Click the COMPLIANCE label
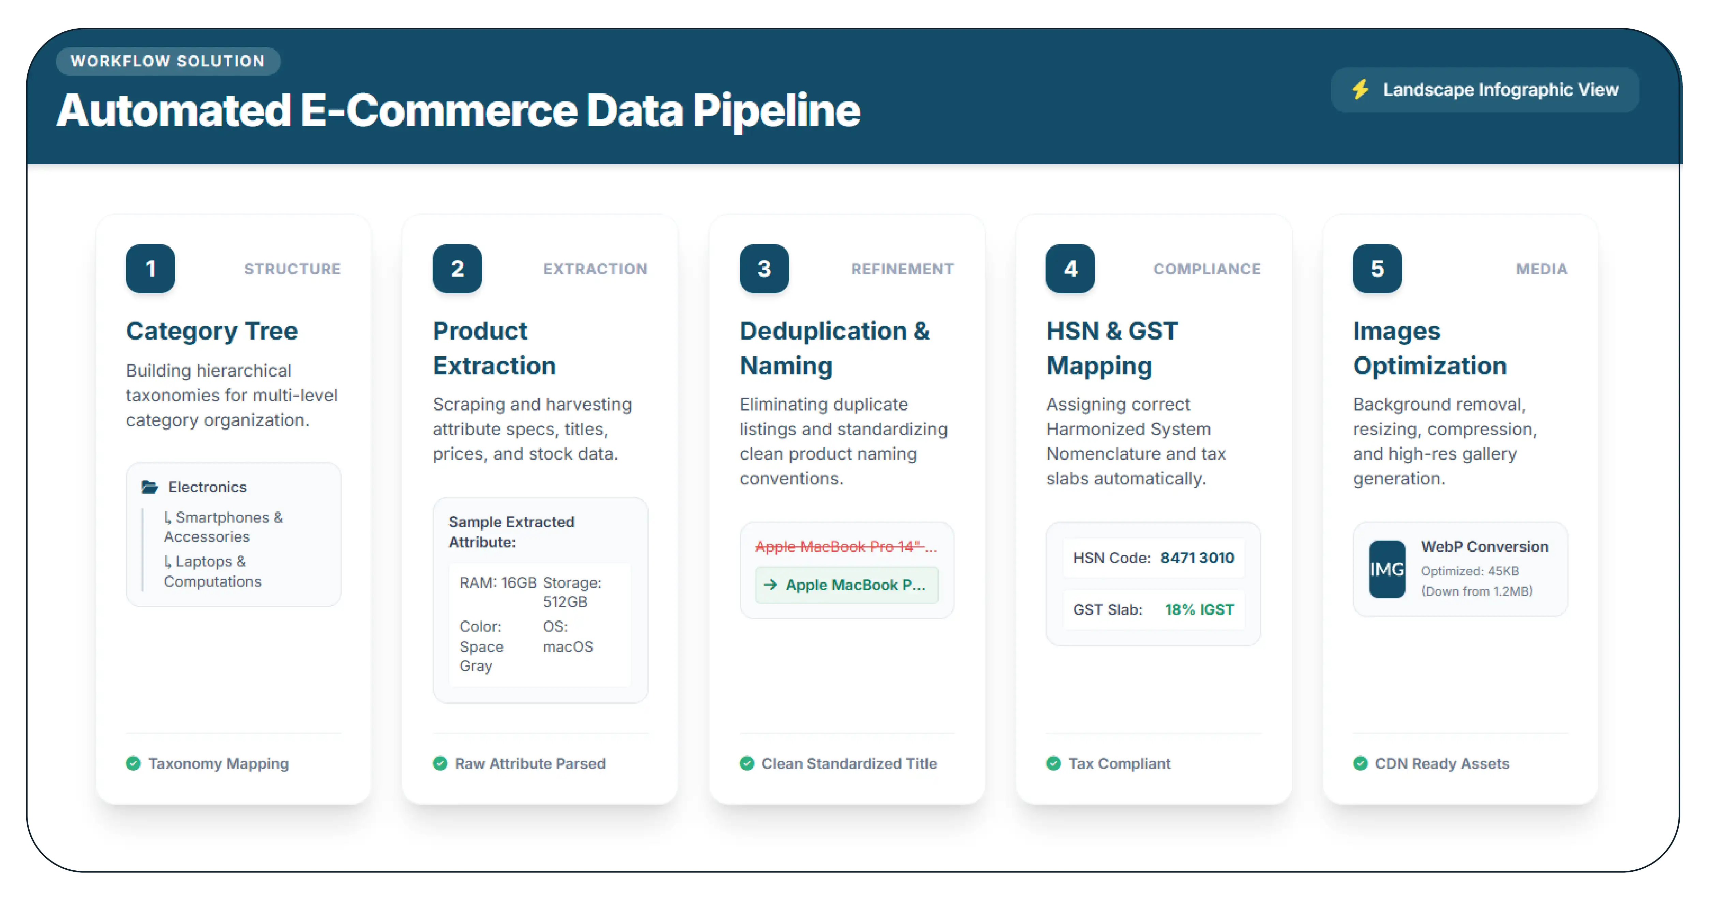This screenshot has height=900, width=1710. point(1207,269)
